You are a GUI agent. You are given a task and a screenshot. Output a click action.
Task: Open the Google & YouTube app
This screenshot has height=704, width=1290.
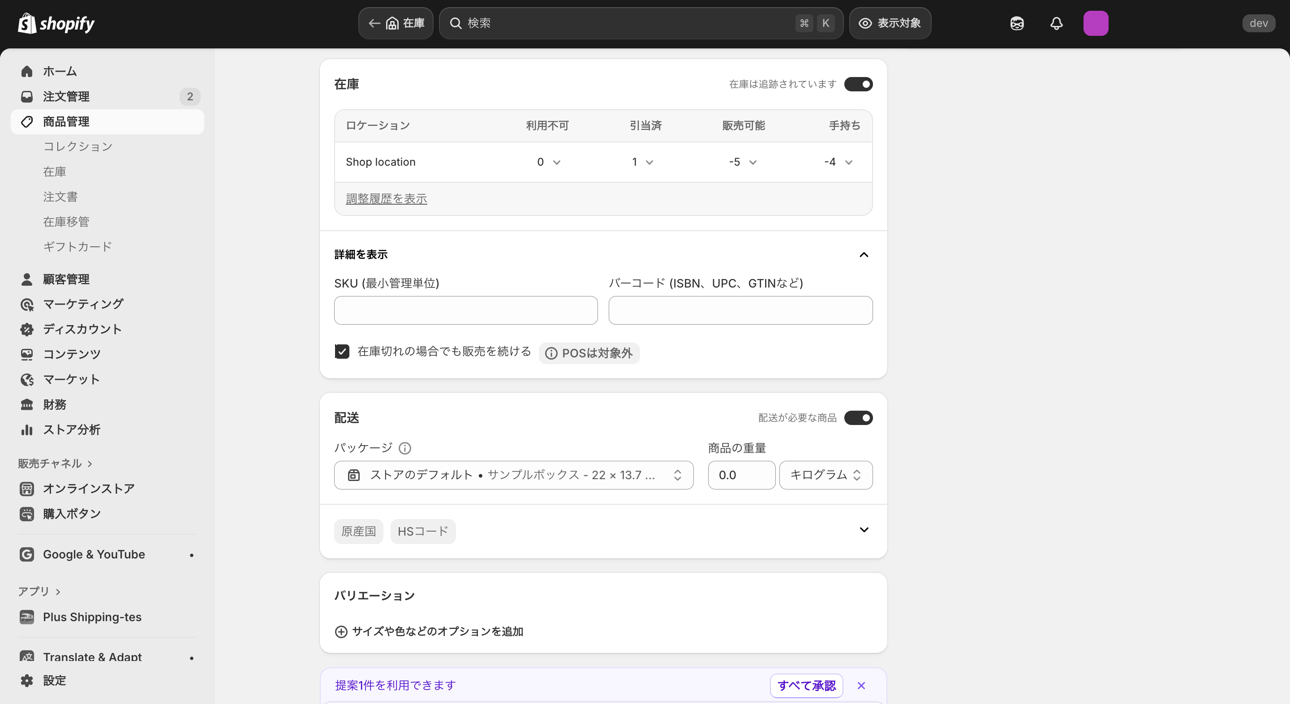94,554
